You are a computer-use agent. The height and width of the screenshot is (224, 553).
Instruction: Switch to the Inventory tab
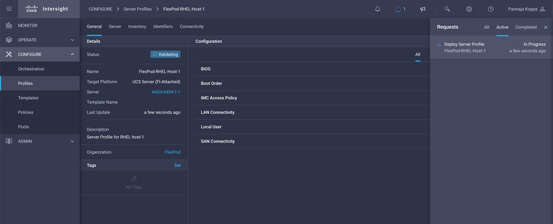137,27
